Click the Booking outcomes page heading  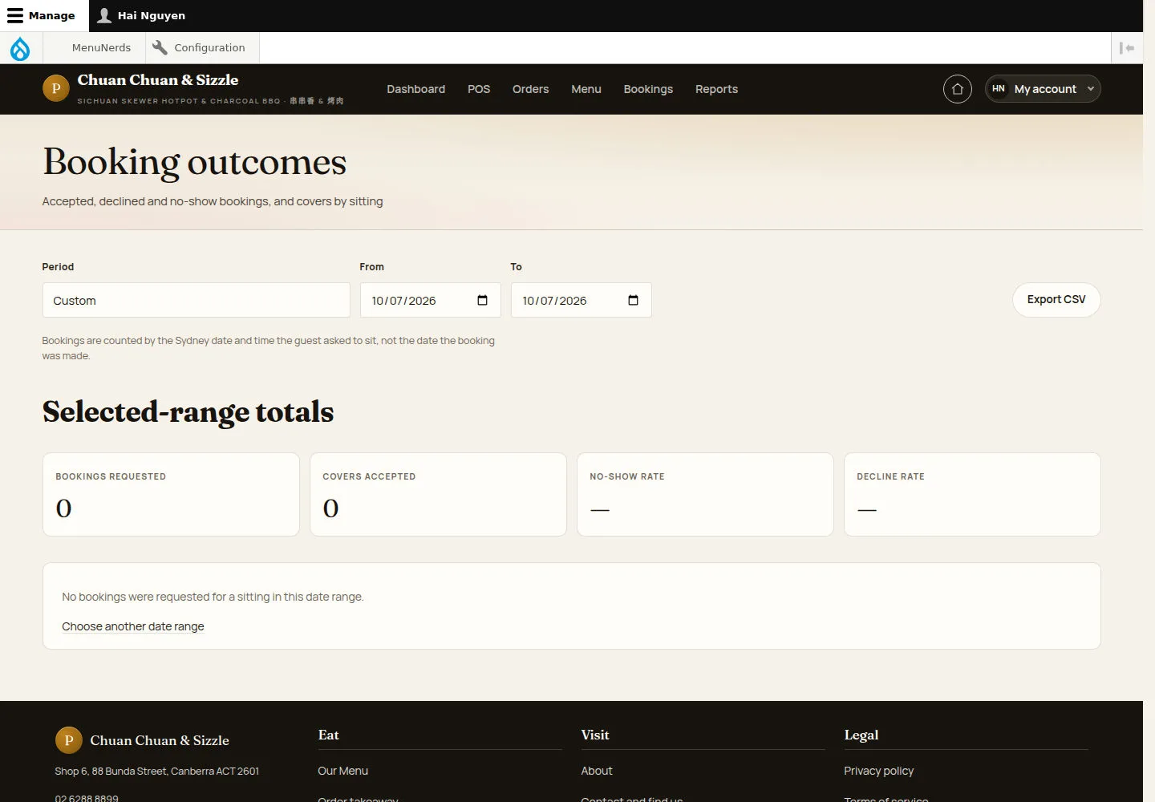(x=195, y=162)
